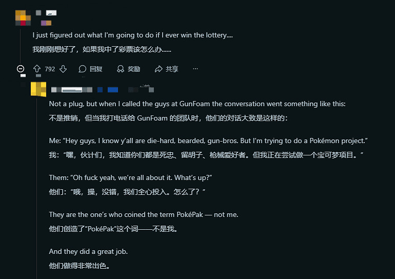Click the 'Not a plug' paragraph text
The height and width of the screenshot is (279, 395).
(x=197, y=104)
